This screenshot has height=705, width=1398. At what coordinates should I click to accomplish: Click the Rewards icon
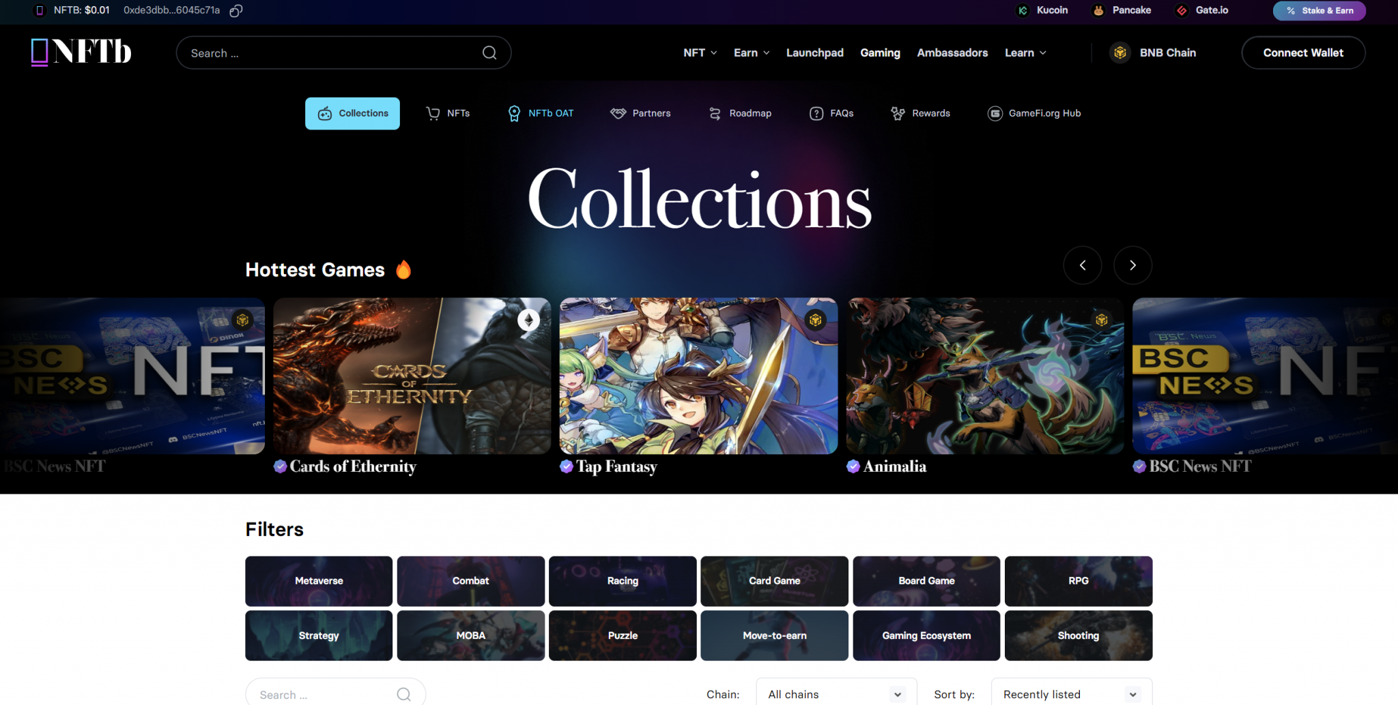click(898, 113)
